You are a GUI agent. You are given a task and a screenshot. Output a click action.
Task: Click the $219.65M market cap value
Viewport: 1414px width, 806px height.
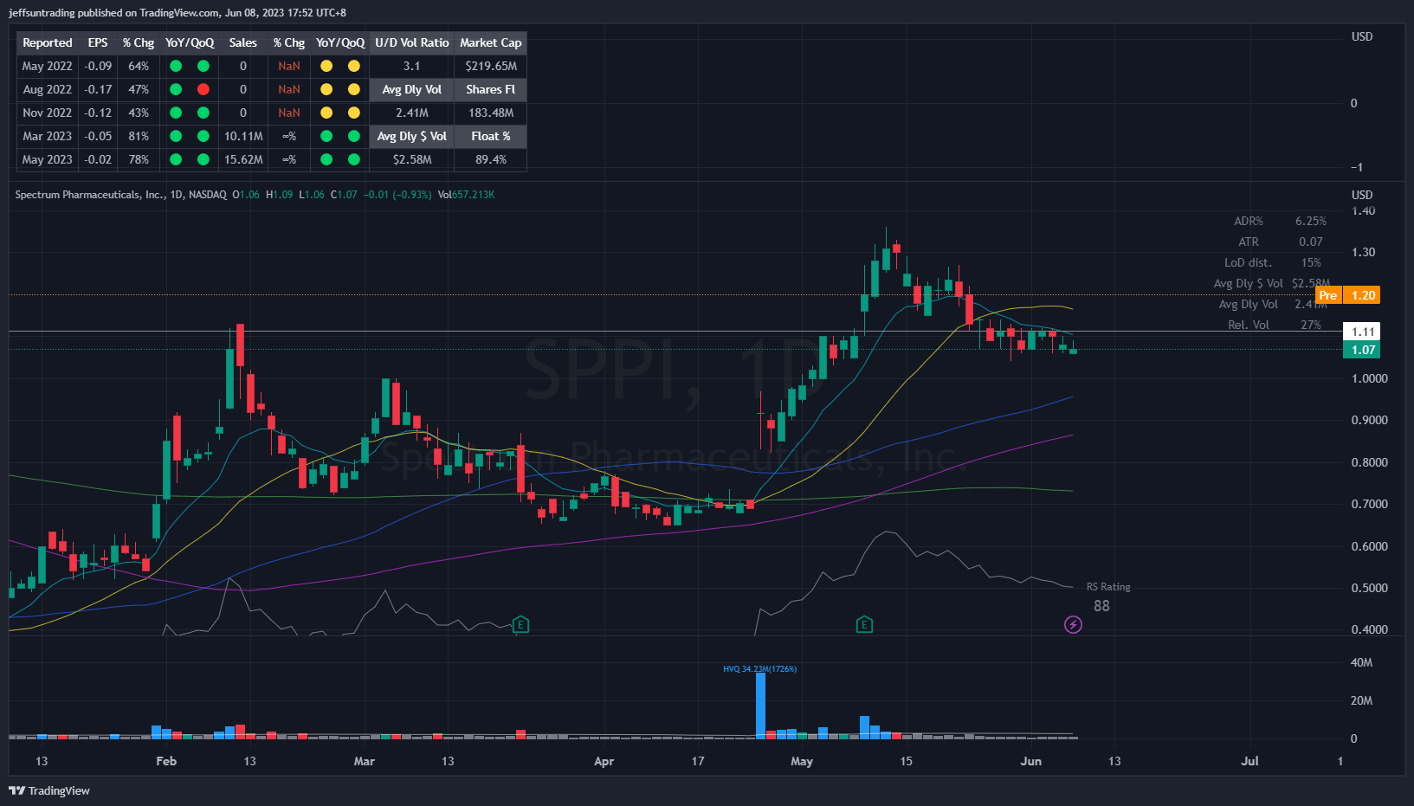pyautogui.click(x=491, y=66)
